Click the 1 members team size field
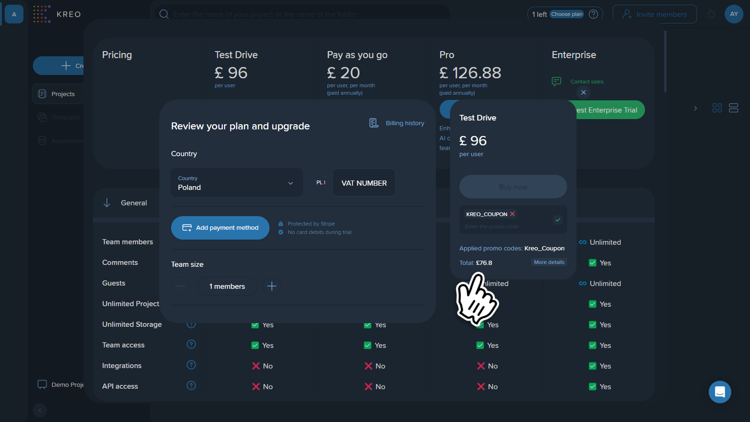The height and width of the screenshot is (422, 750). pyautogui.click(x=227, y=286)
